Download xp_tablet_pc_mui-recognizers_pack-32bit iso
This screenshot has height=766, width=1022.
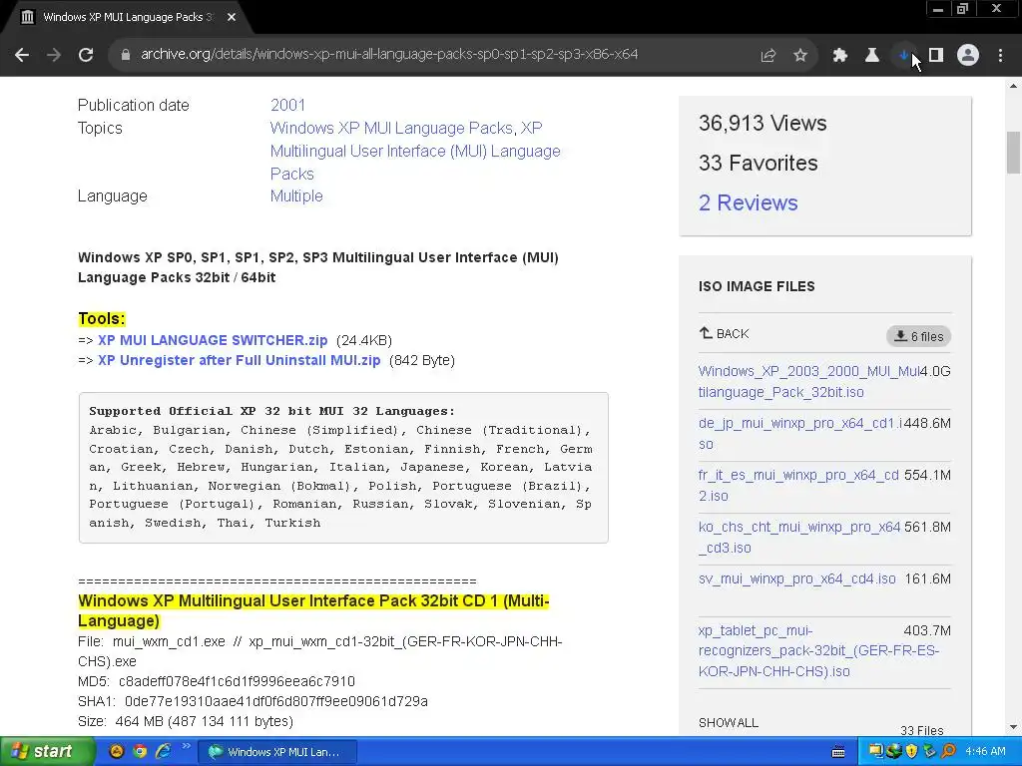coord(818,650)
